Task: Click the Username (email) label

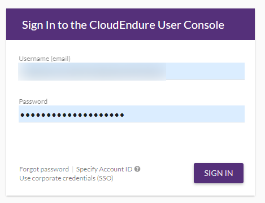Action: point(45,59)
